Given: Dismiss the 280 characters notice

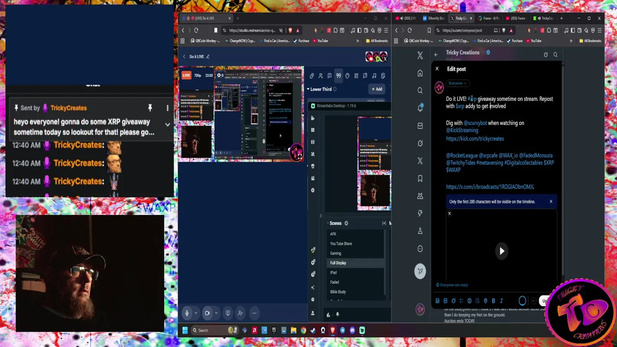Looking at the screenshot, I should [551, 201].
